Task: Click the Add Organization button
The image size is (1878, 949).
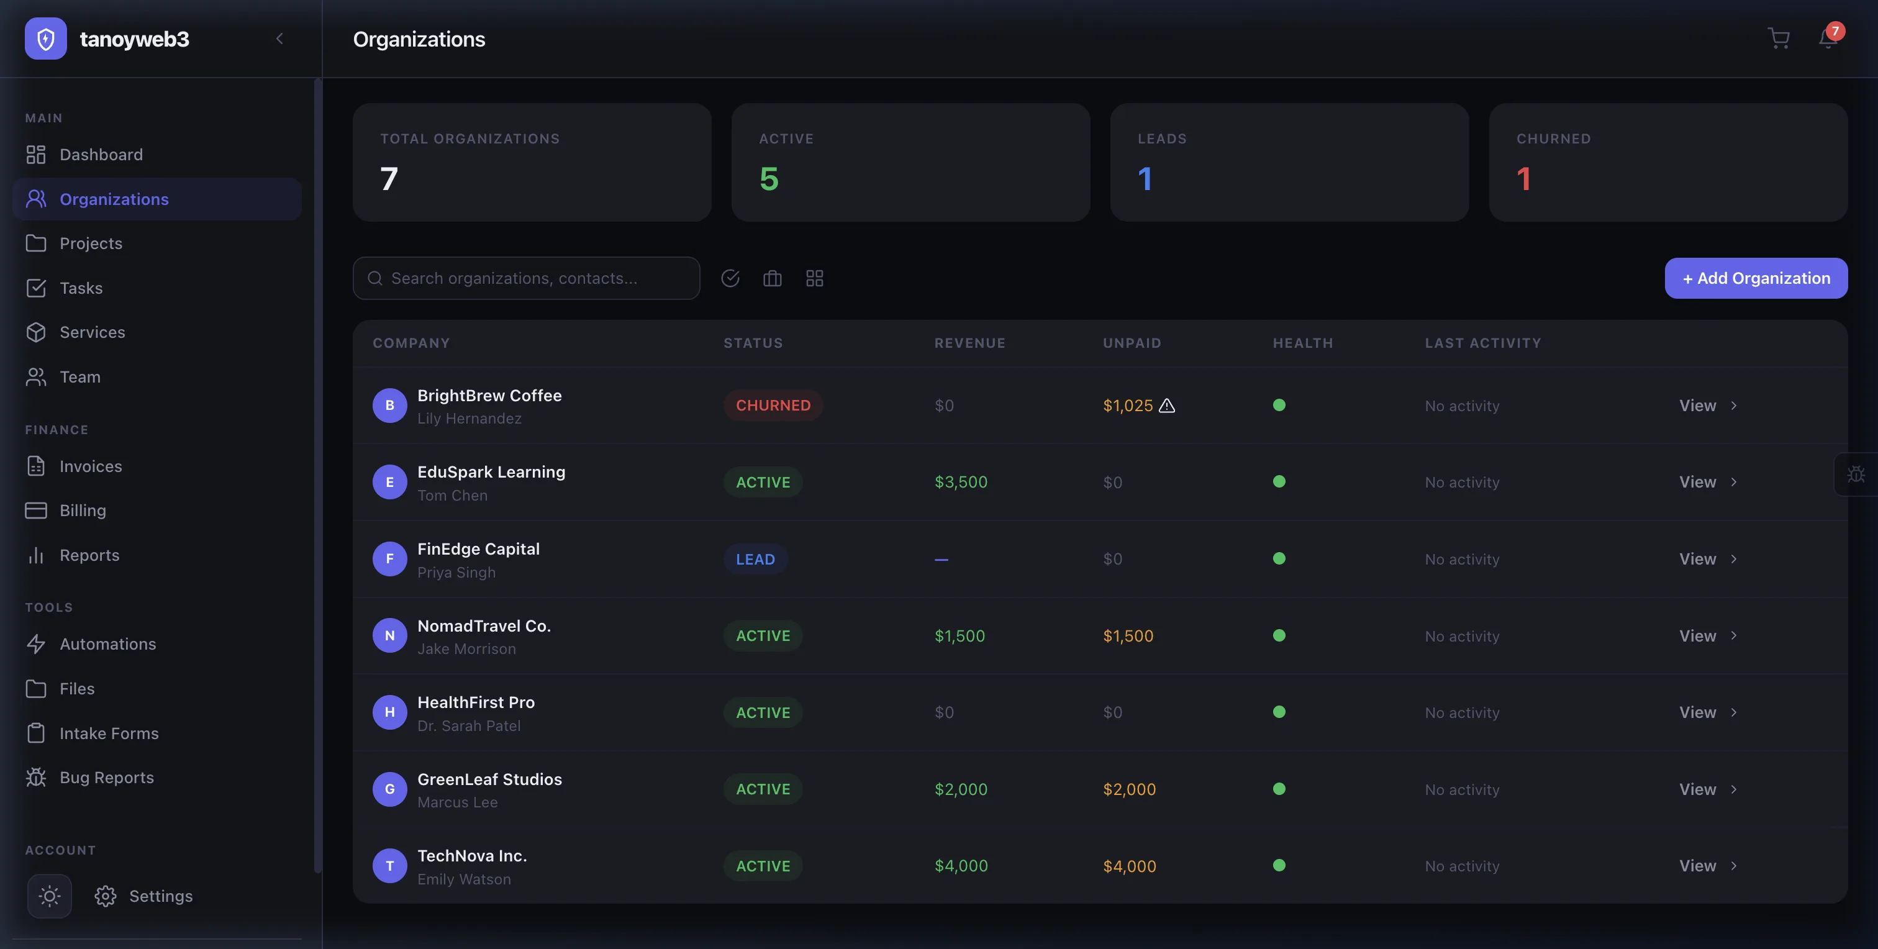Action: (x=1756, y=278)
